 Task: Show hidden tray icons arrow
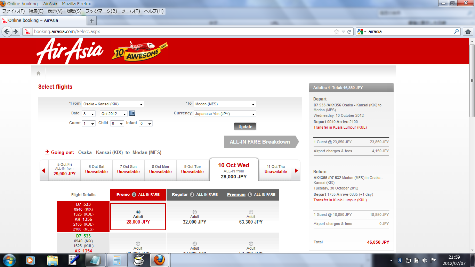click(x=392, y=260)
